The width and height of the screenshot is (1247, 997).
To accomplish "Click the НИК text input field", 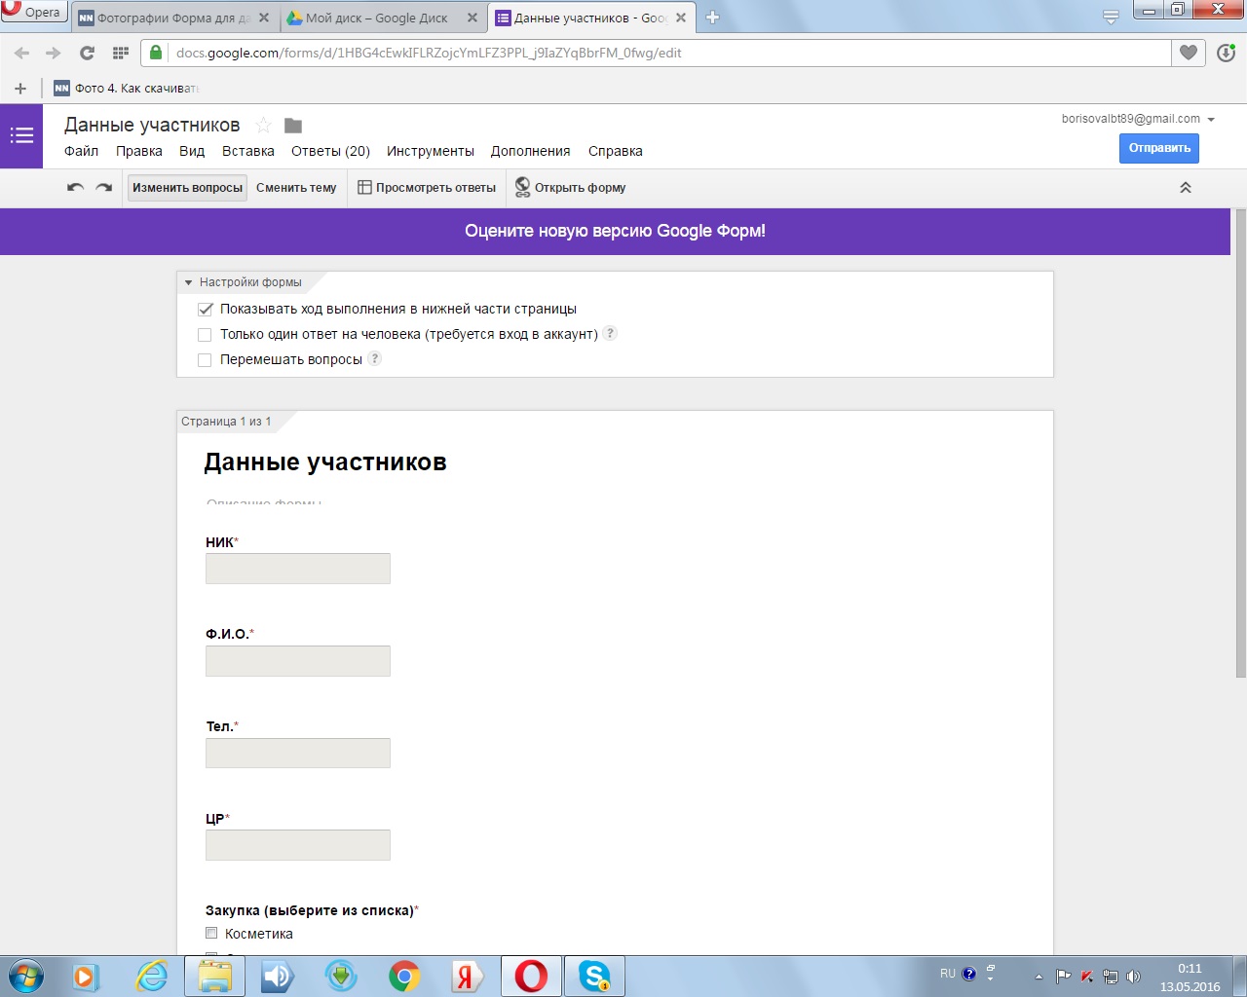I will [297, 569].
